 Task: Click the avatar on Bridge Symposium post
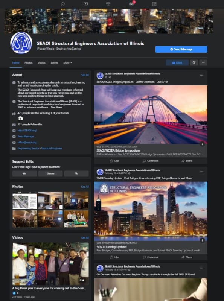point(100,76)
